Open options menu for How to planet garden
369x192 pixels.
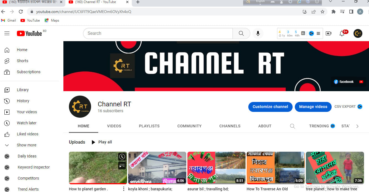(123, 188)
